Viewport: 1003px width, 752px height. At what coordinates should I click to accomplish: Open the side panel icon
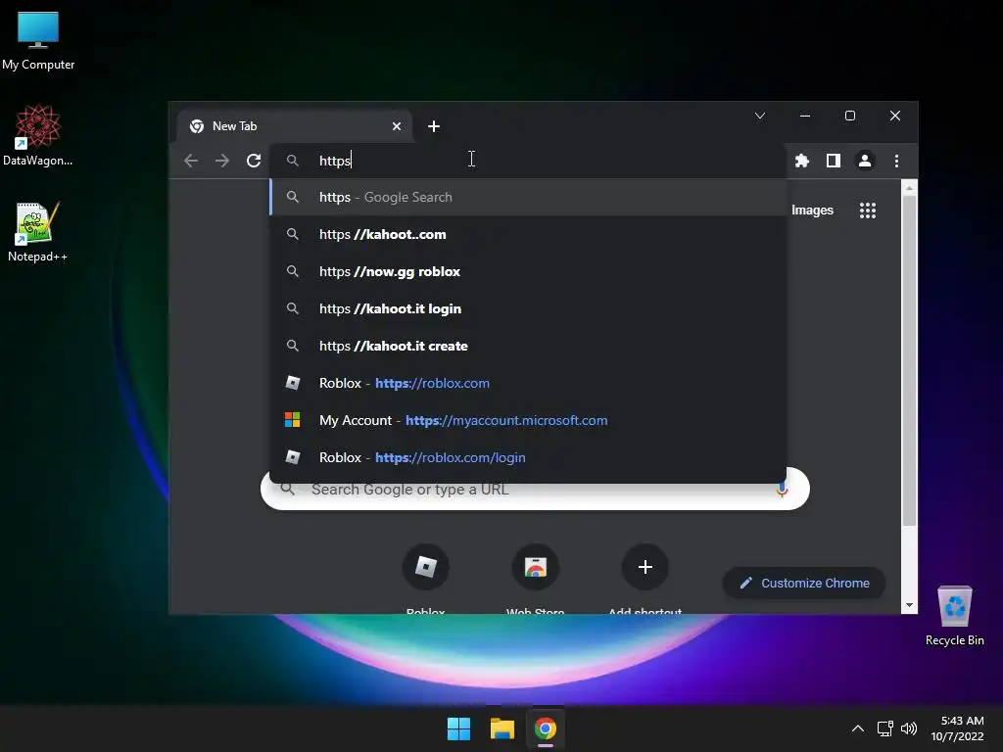(833, 161)
